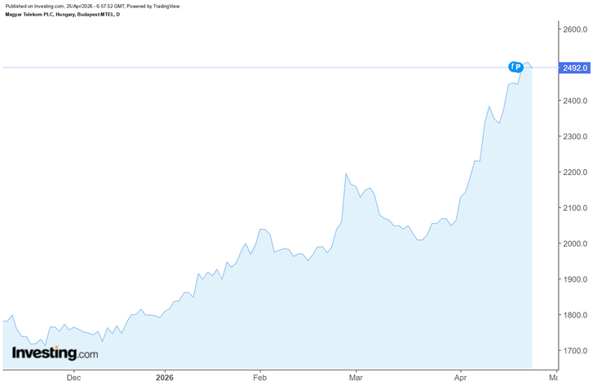Select the Mar time axis label
The image size is (593, 385).
coord(356,378)
